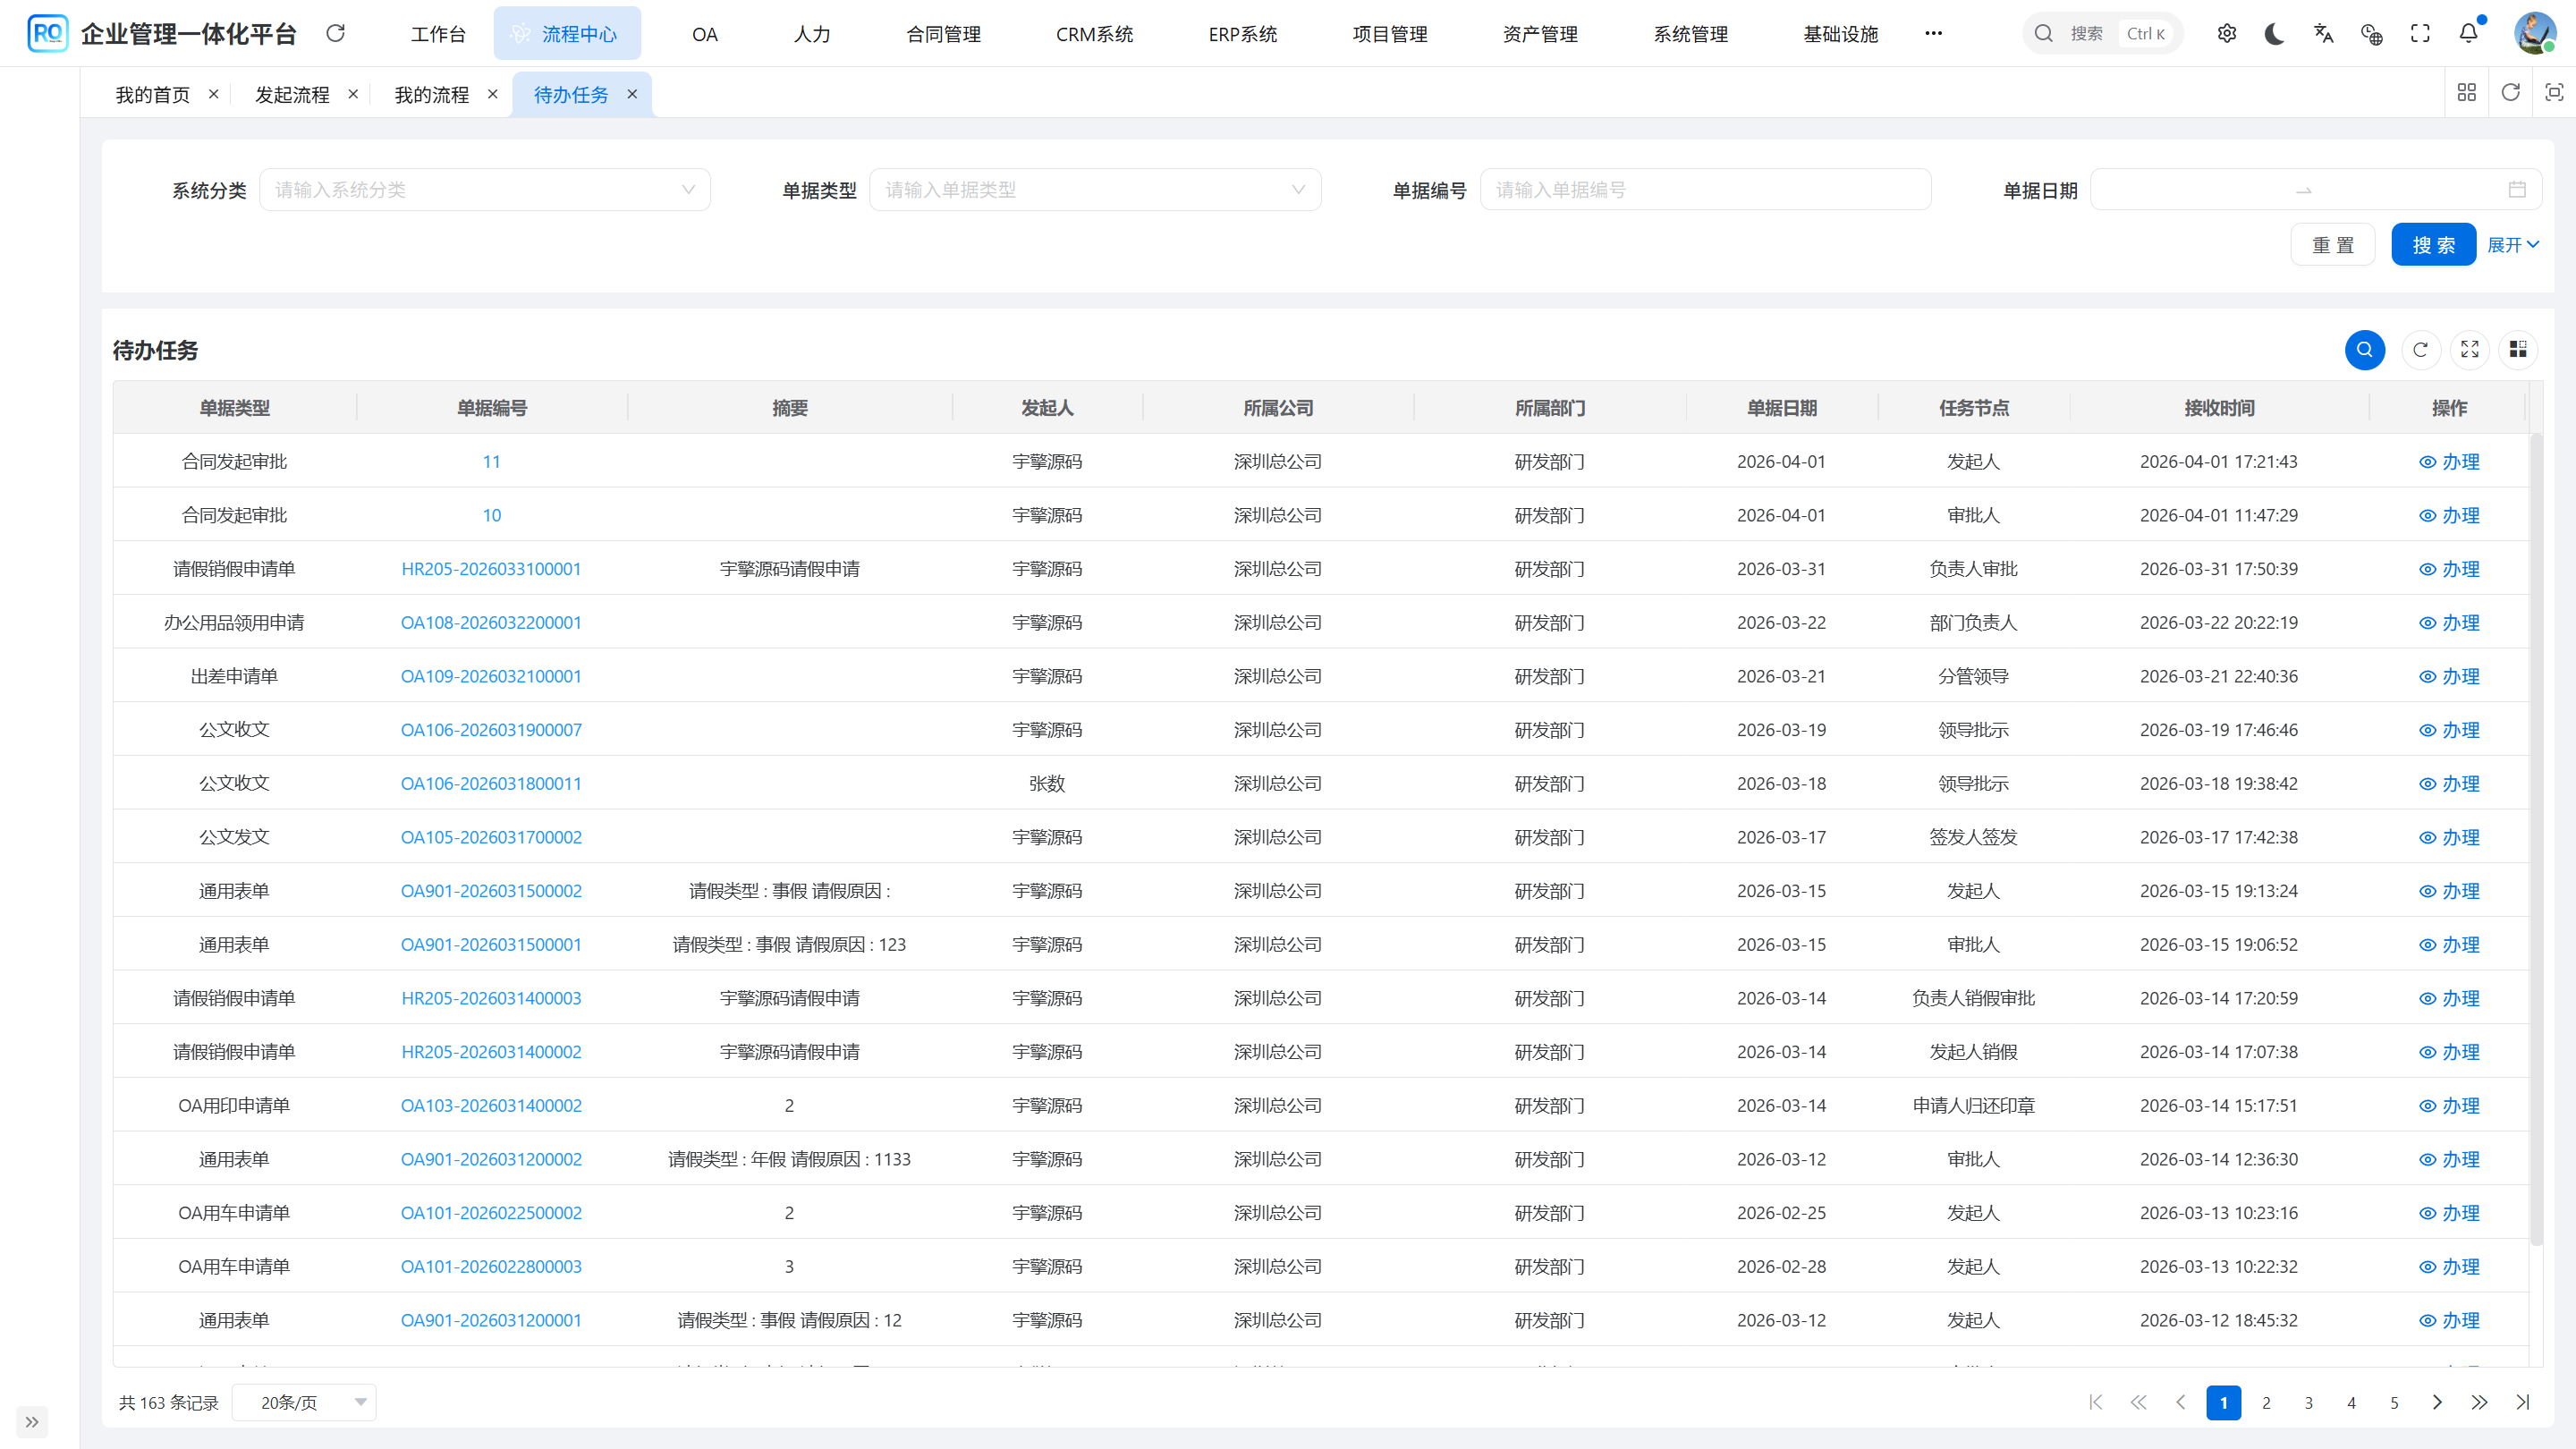The width and height of the screenshot is (2576, 1449).
Task: Expand the left sidebar with double-arrow
Action: click(32, 1421)
